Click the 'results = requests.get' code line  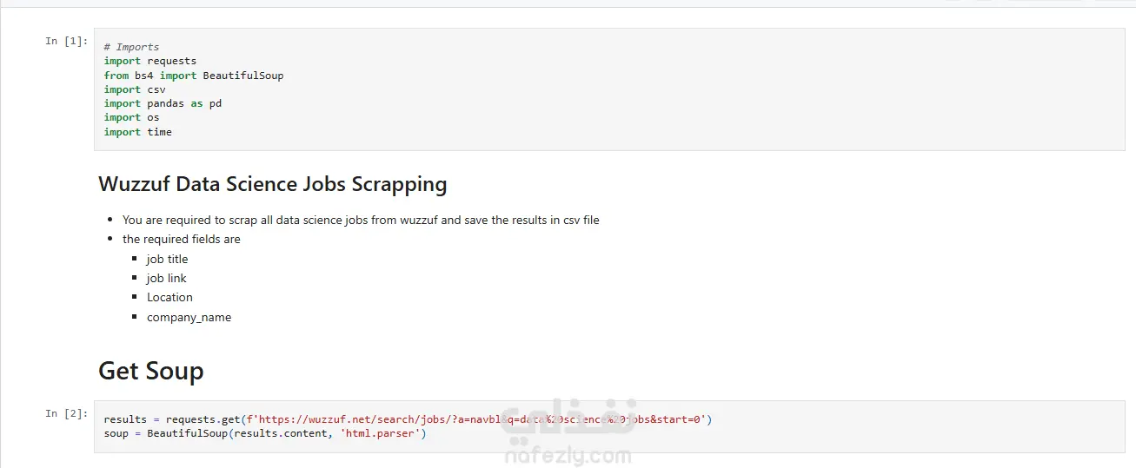point(408,419)
